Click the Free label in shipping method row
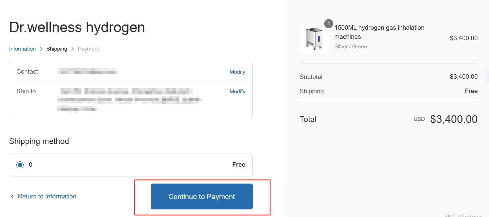 click(238, 165)
